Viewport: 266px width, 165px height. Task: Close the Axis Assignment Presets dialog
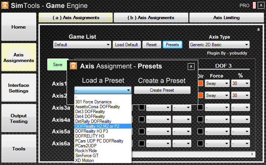pyautogui.click(x=191, y=67)
